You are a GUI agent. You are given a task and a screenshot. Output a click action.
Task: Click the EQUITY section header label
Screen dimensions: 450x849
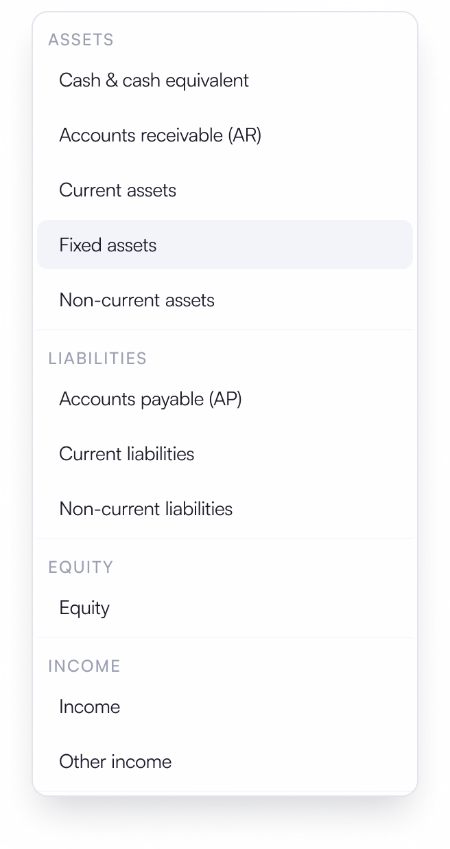pos(81,567)
